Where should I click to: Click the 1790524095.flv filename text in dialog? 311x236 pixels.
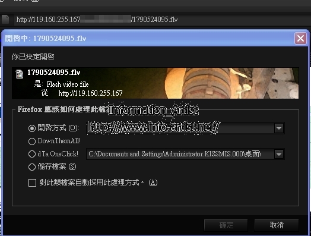(x=54, y=73)
